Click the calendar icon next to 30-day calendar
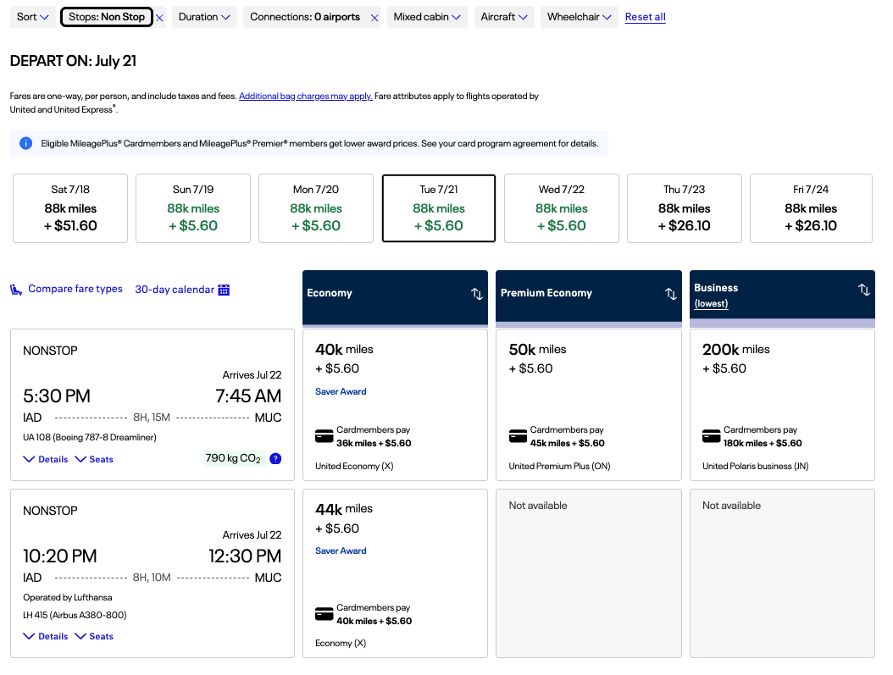The height and width of the screenshot is (675, 893). (x=224, y=290)
